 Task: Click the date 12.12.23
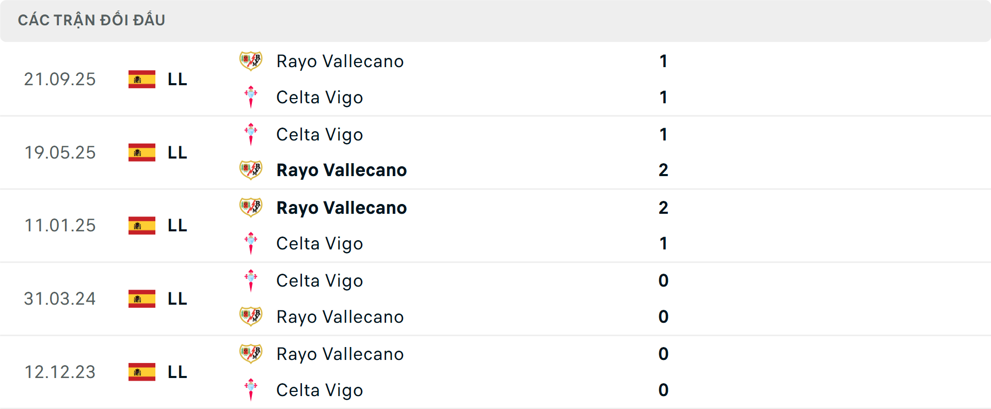(x=60, y=372)
